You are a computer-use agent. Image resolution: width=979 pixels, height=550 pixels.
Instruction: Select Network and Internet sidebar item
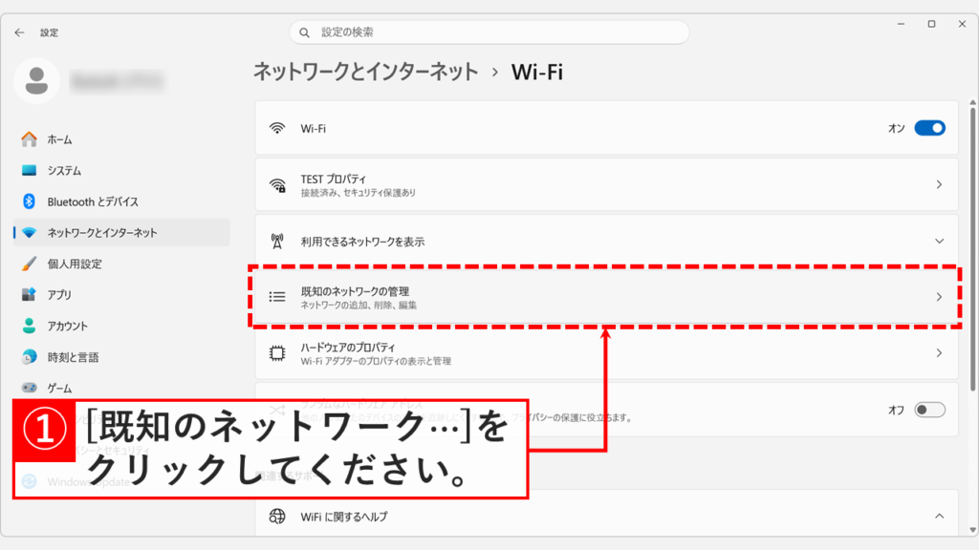click(x=121, y=233)
